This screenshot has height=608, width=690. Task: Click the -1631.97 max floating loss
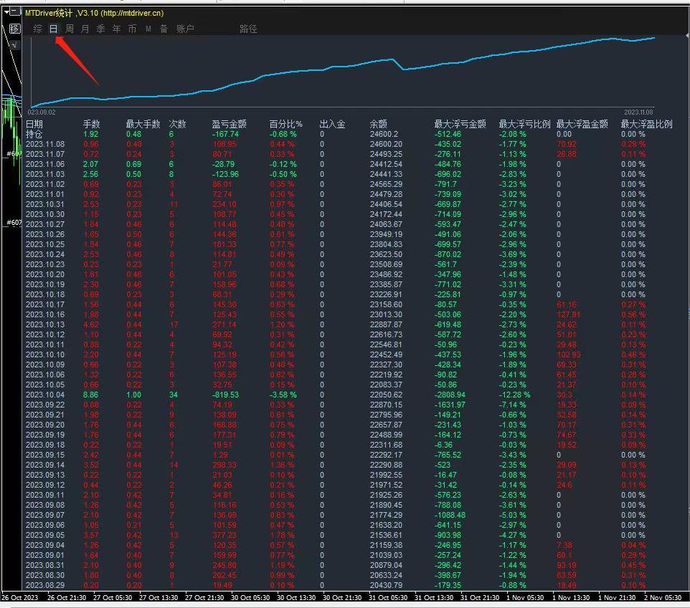pos(450,405)
